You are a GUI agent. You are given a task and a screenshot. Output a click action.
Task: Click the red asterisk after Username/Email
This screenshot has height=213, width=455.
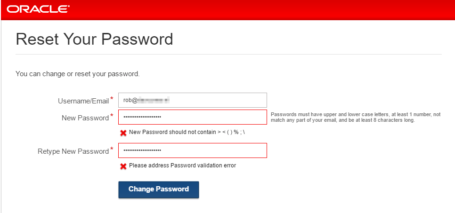click(x=112, y=99)
